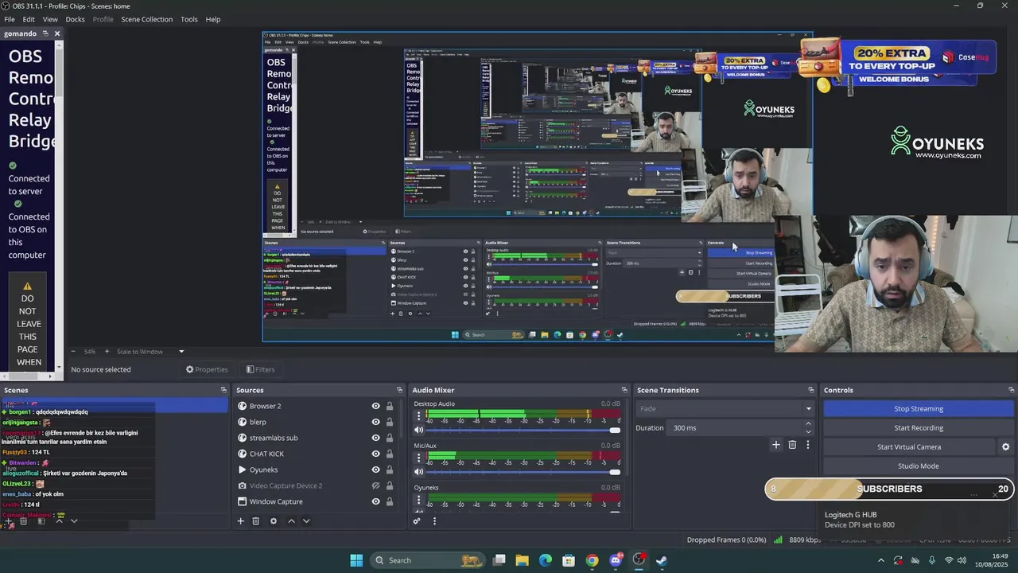Hide the CHAT KICK source
Screen dimensions: 1018x573
pos(375,454)
